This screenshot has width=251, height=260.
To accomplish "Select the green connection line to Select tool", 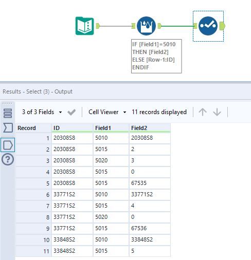I will point(177,26).
